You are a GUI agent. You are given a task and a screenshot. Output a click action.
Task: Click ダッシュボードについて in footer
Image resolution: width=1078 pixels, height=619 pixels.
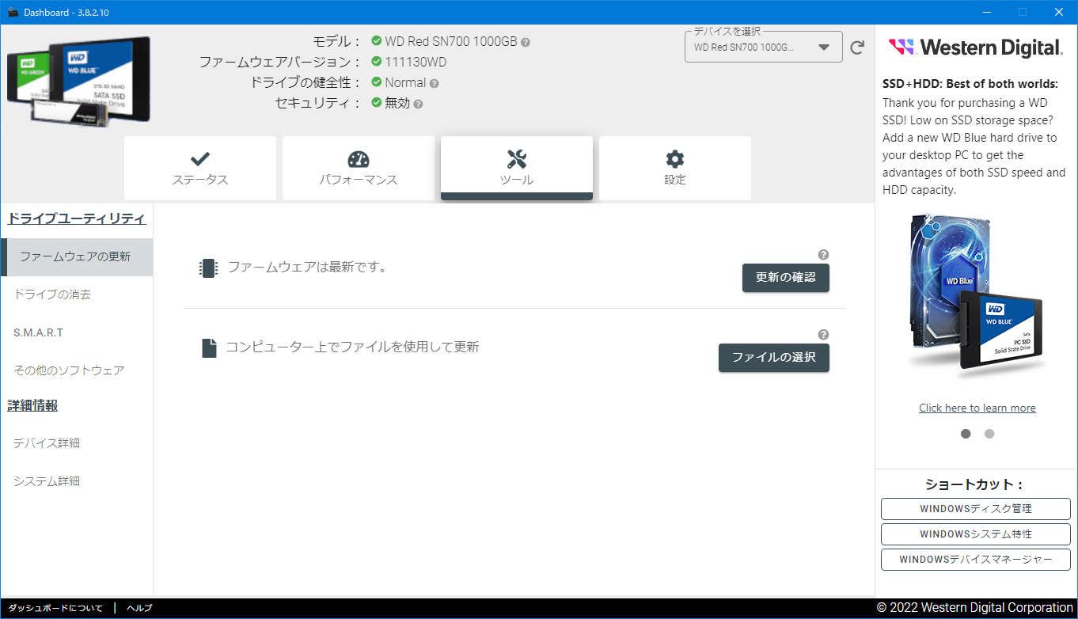tap(55, 609)
